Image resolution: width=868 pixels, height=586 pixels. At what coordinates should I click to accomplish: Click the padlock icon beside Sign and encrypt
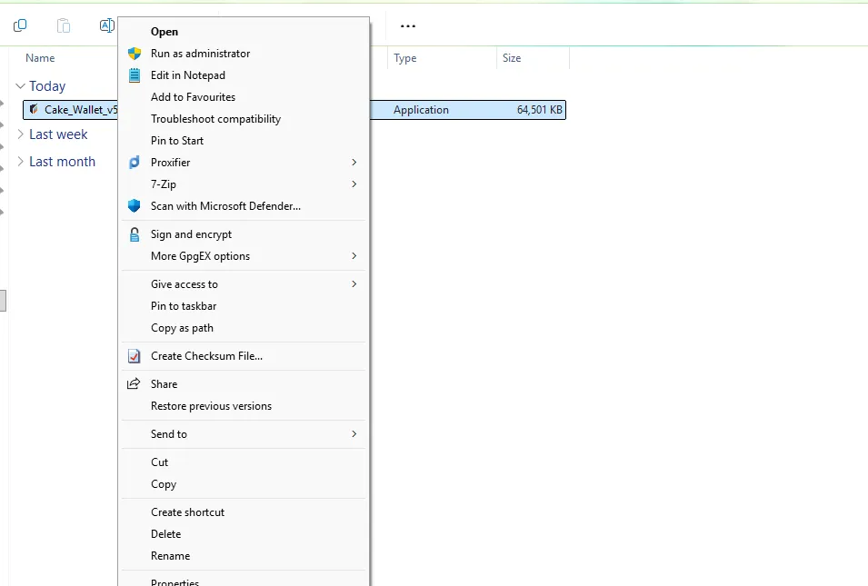135,234
